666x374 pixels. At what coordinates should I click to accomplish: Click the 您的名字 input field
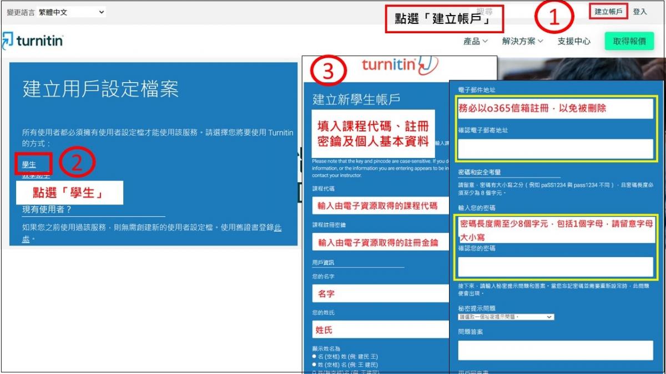point(381,294)
